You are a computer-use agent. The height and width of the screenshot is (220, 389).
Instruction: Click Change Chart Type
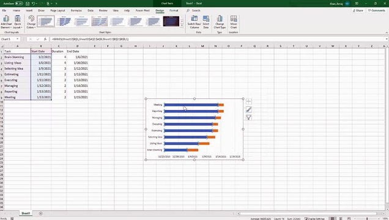pos(220,22)
